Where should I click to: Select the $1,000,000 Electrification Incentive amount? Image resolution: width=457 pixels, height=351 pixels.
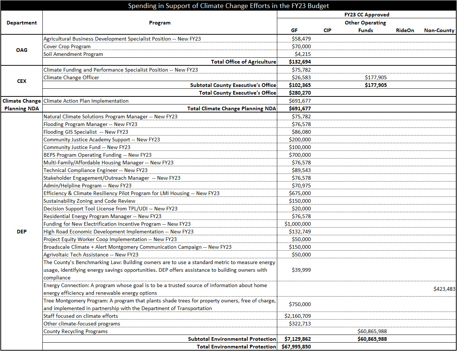(x=298, y=224)
